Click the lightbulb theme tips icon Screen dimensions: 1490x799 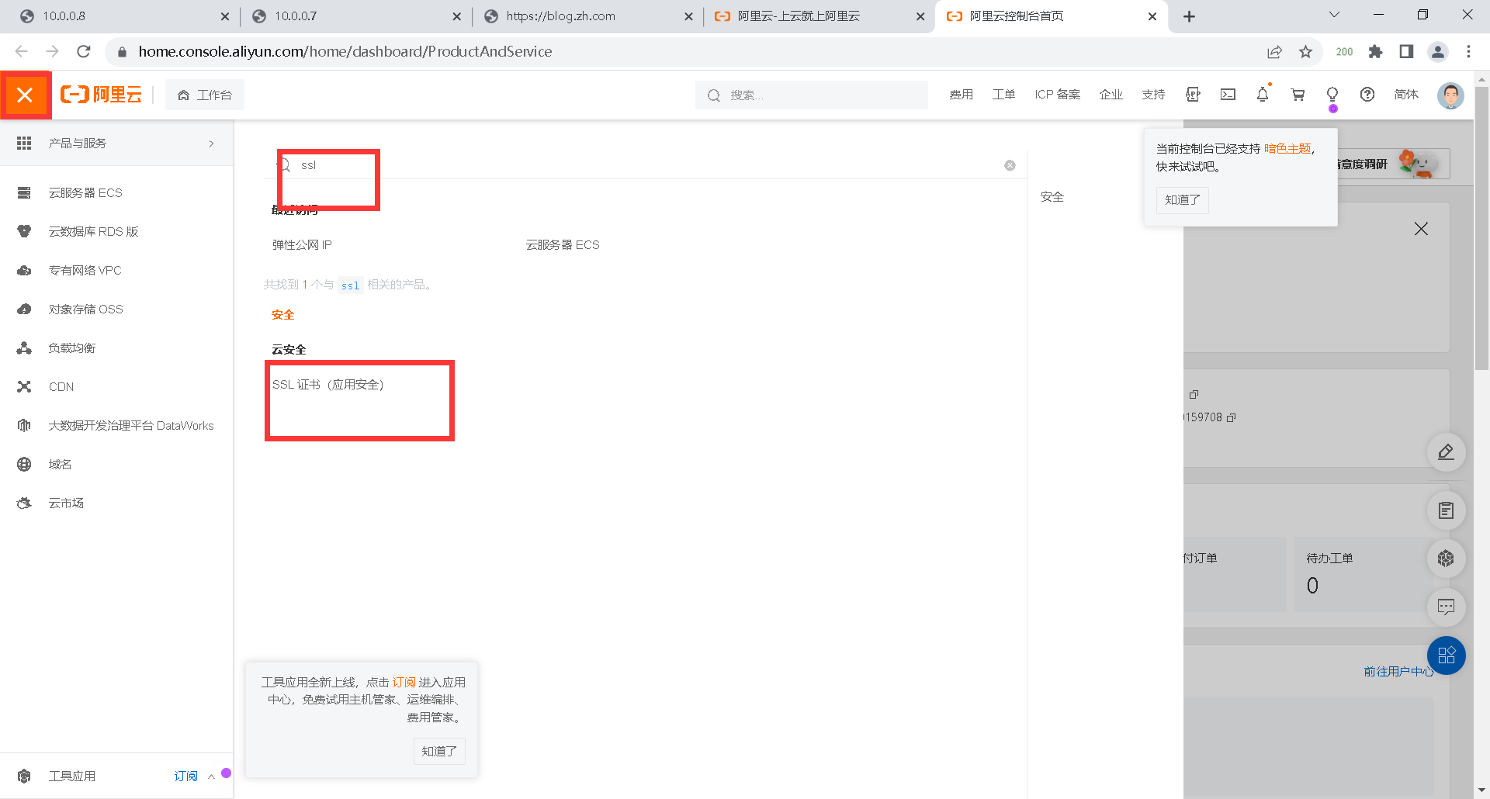pos(1332,95)
